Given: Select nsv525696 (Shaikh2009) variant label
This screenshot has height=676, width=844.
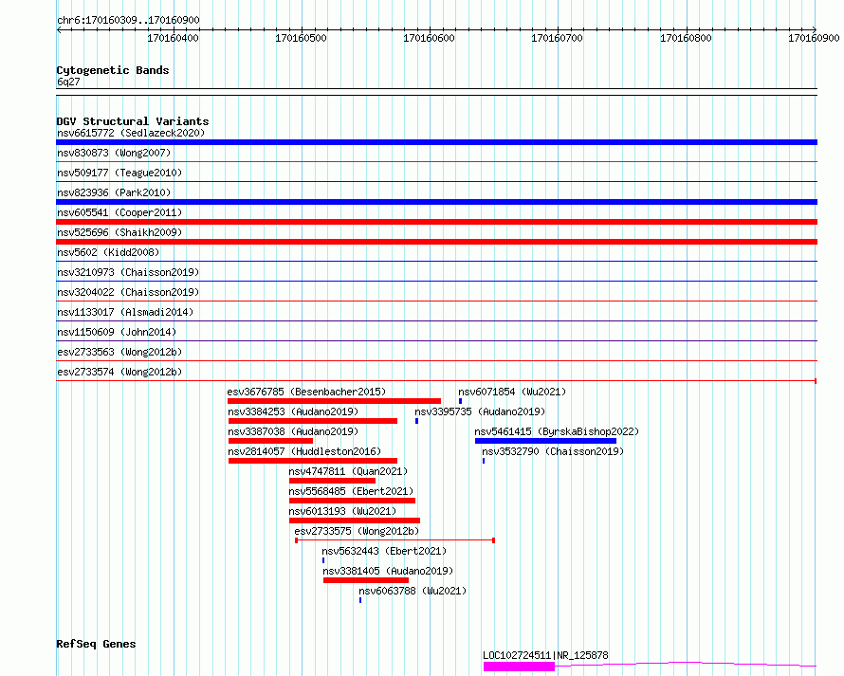Looking at the screenshot, I should pos(119,232).
